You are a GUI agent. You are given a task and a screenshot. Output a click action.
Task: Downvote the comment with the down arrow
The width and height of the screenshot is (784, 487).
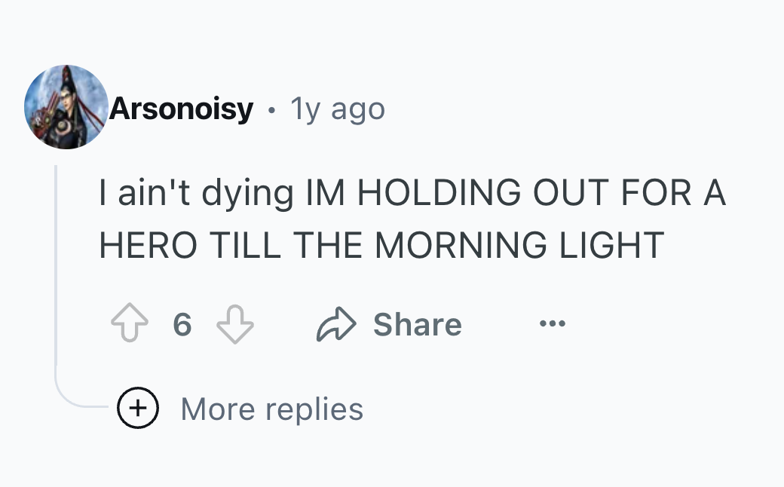(x=235, y=324)
